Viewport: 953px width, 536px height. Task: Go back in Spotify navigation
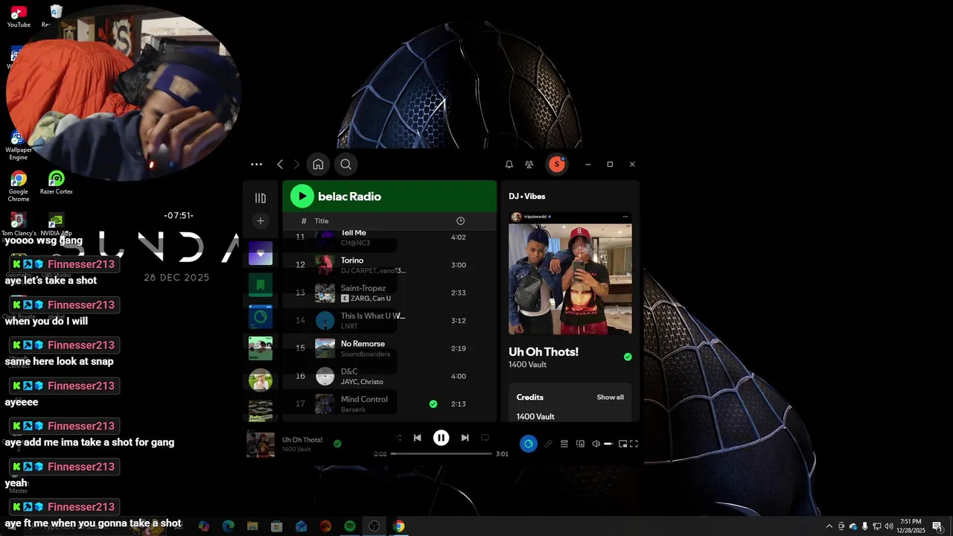pyautogui.click(x=280, y=165)
